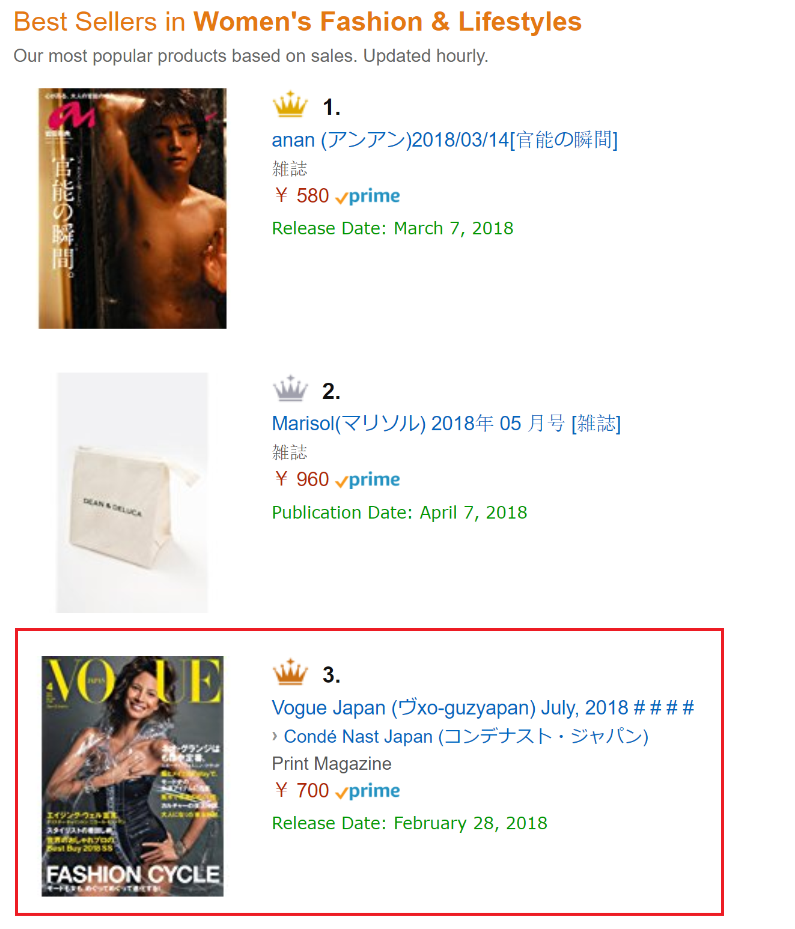Select the Dean & Deluca bag thumbnail
This screenshot has width=795, height=929.
(132, 493)
